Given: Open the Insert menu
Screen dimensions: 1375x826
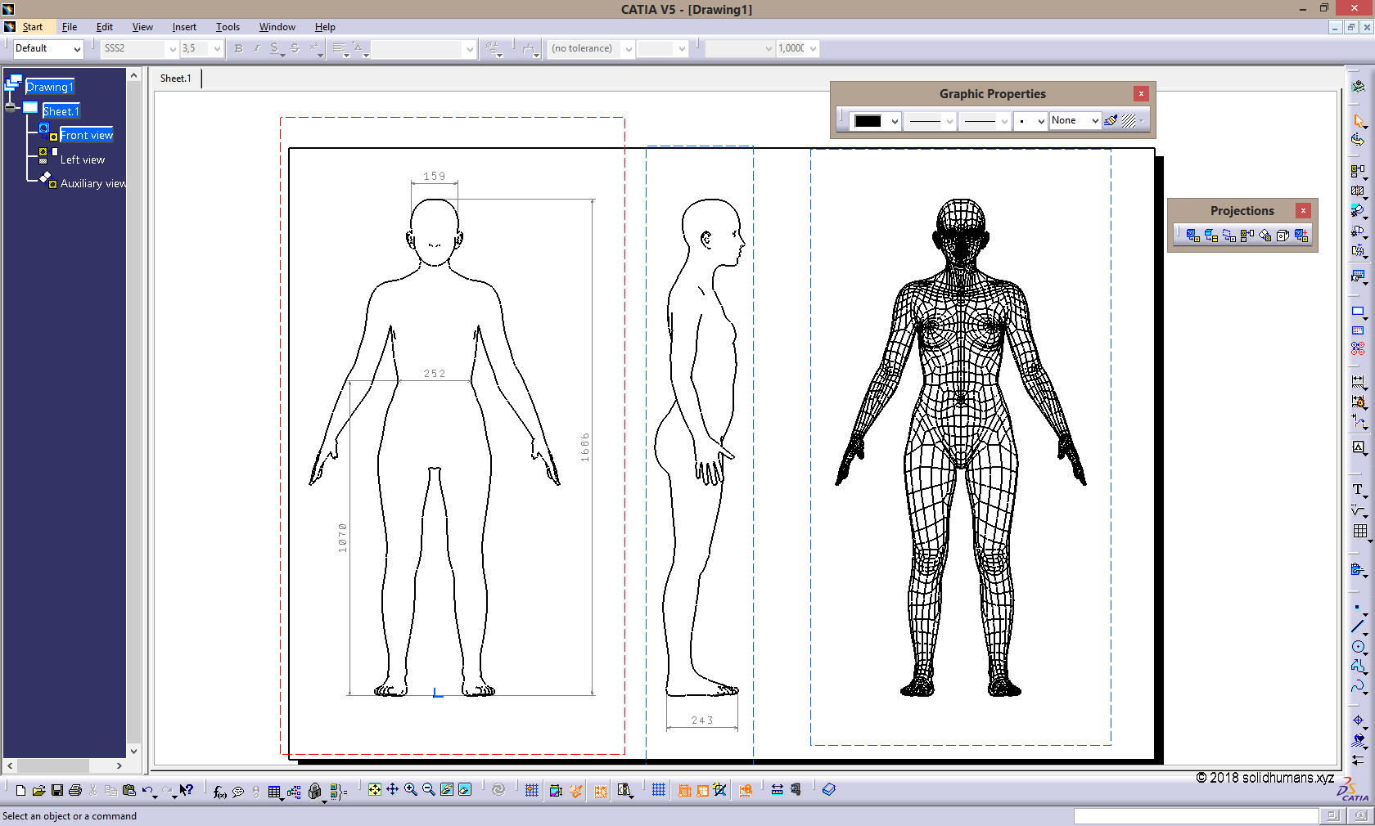Looking at the screenshot, I should coord(184,26).
